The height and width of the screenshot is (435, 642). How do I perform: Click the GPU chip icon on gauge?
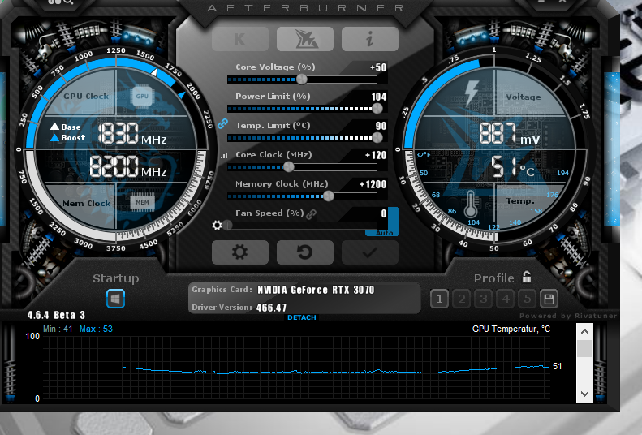click(142, 96)
